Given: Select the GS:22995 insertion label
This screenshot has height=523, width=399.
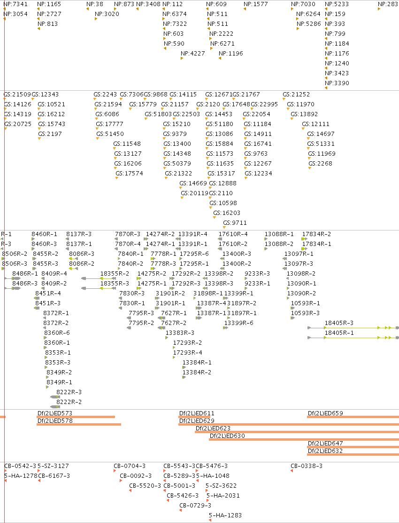Looking at the screenshot, I should pos(264,104).
